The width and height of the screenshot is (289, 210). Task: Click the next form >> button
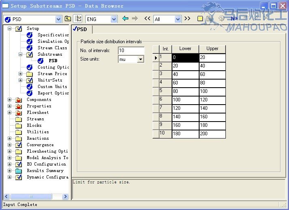click(187, 19)
